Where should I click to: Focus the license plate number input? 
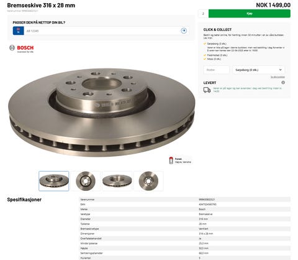(x=101, y=31)
